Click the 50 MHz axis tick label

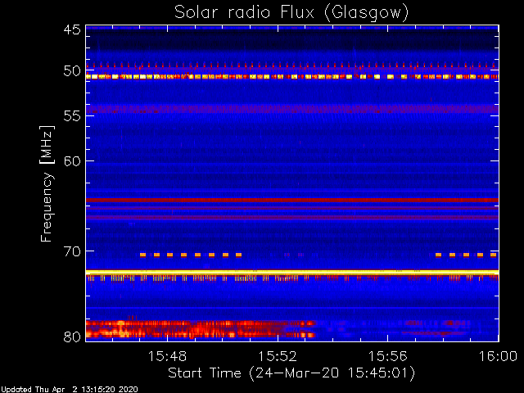[x=72, y=71]
